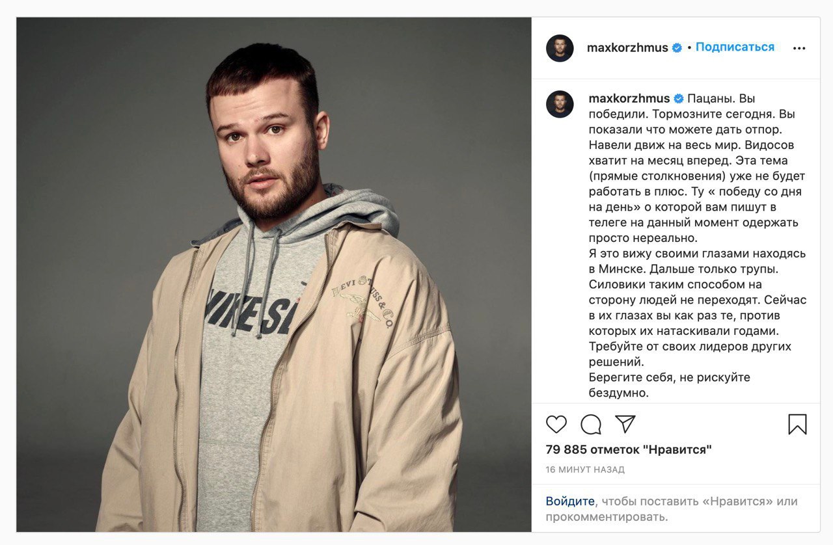833x545 pixels.
Task: Click avatar next to the caption
Action: pos(560,104)
